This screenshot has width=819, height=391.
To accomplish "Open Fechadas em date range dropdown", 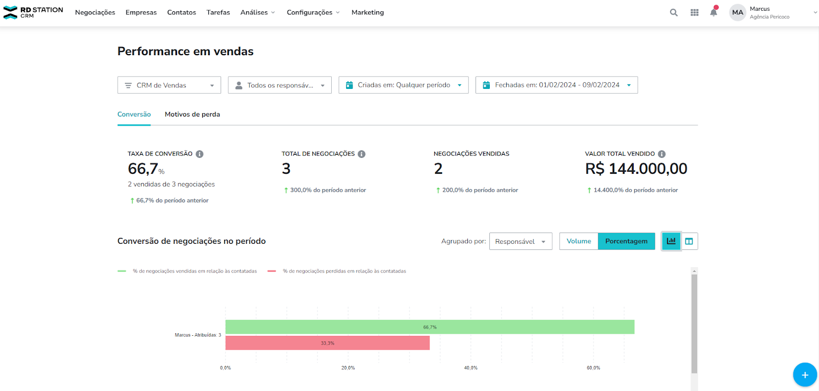I will click(x=556, y=85).
